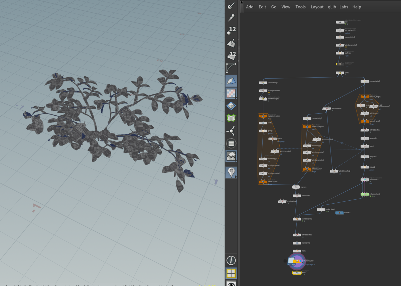Image resolution: width=401 pixels, height=286 pixels.
Task: Open the Tools menu
Action: pos(300,7)
